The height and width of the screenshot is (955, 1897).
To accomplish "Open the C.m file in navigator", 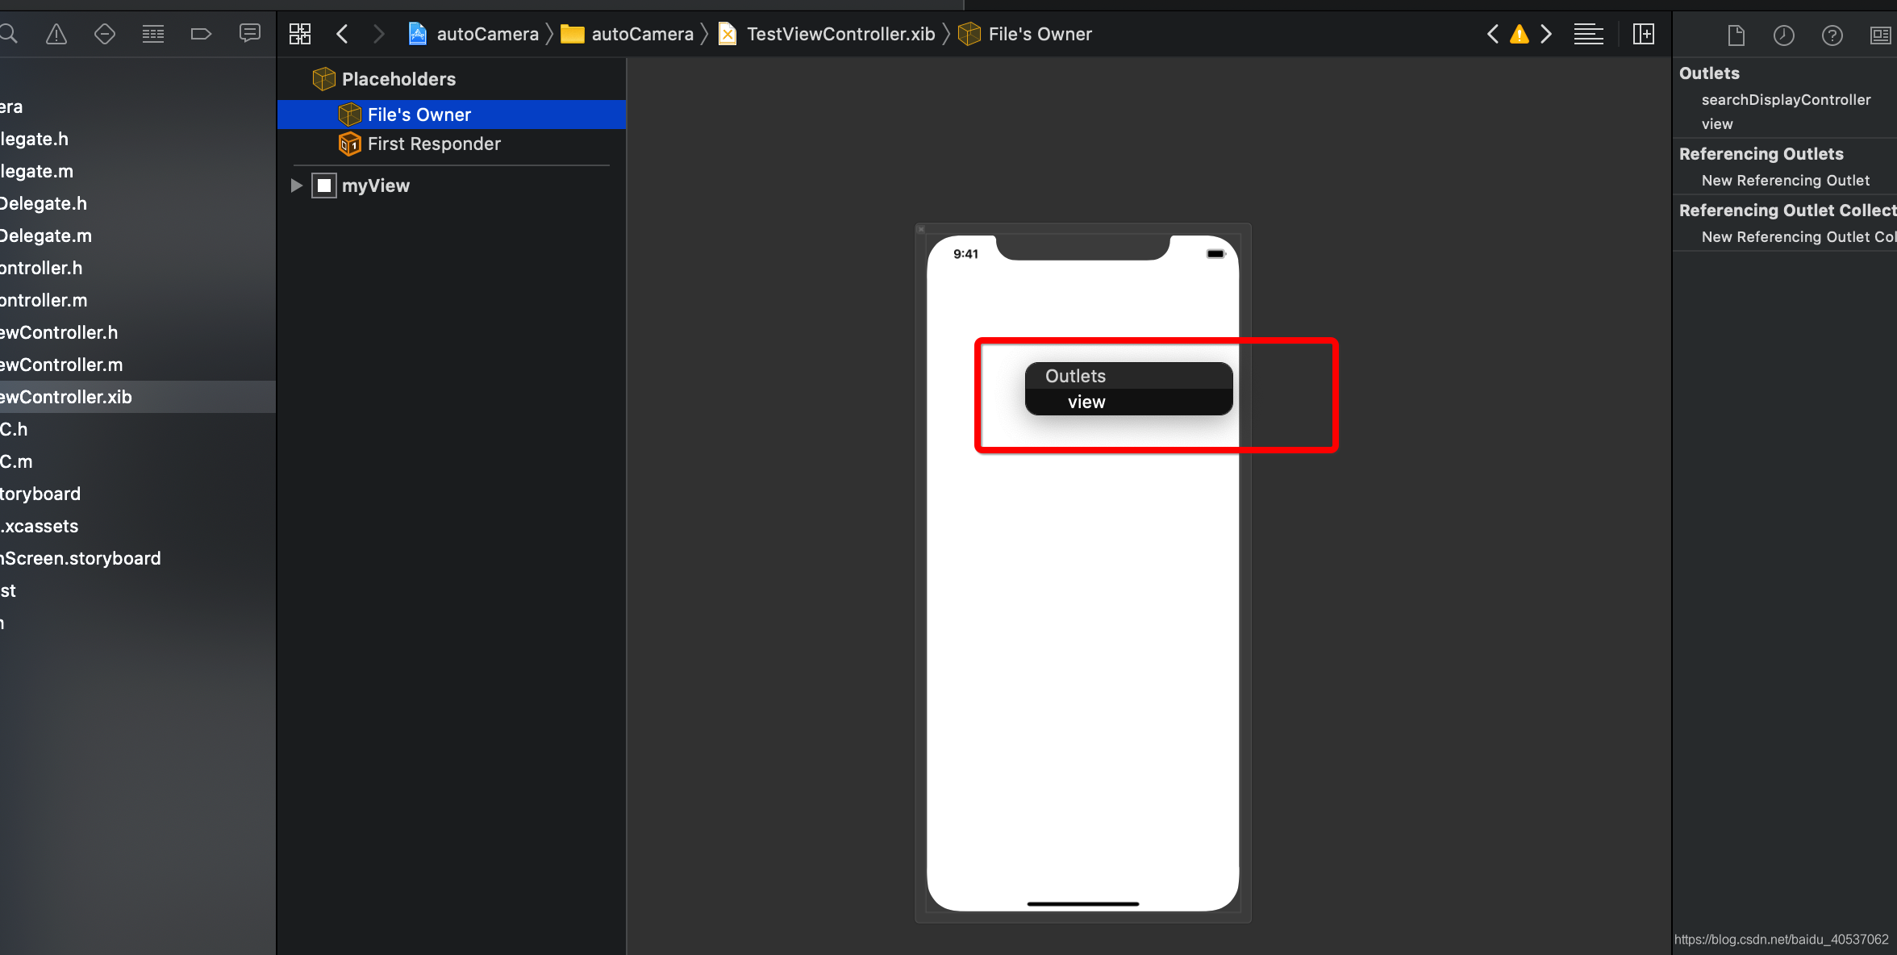I will [16, 461].
